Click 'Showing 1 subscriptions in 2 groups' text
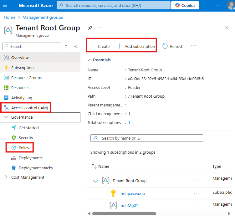This screenshot has height=216, width=235. click(123, 152)
